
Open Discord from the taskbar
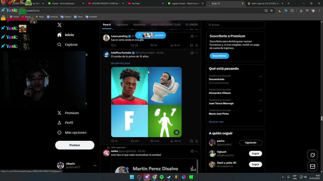click(147, 177)
